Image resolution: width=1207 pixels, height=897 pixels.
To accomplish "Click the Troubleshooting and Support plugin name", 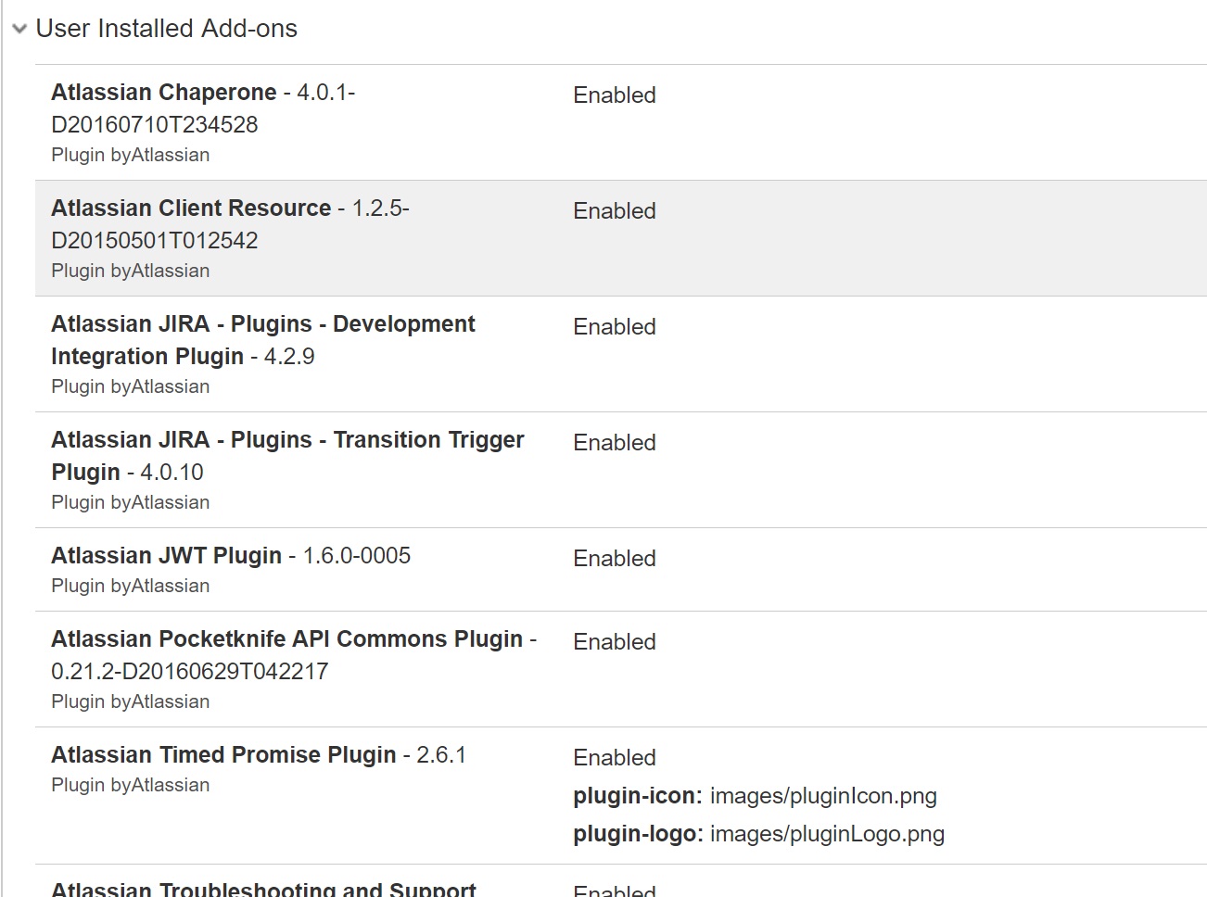I will (263, 889).
